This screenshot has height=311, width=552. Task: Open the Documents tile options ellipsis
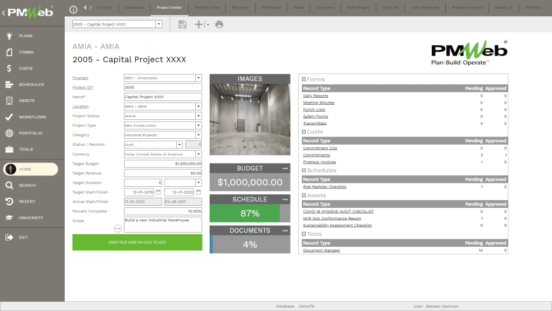click(285, 231)
